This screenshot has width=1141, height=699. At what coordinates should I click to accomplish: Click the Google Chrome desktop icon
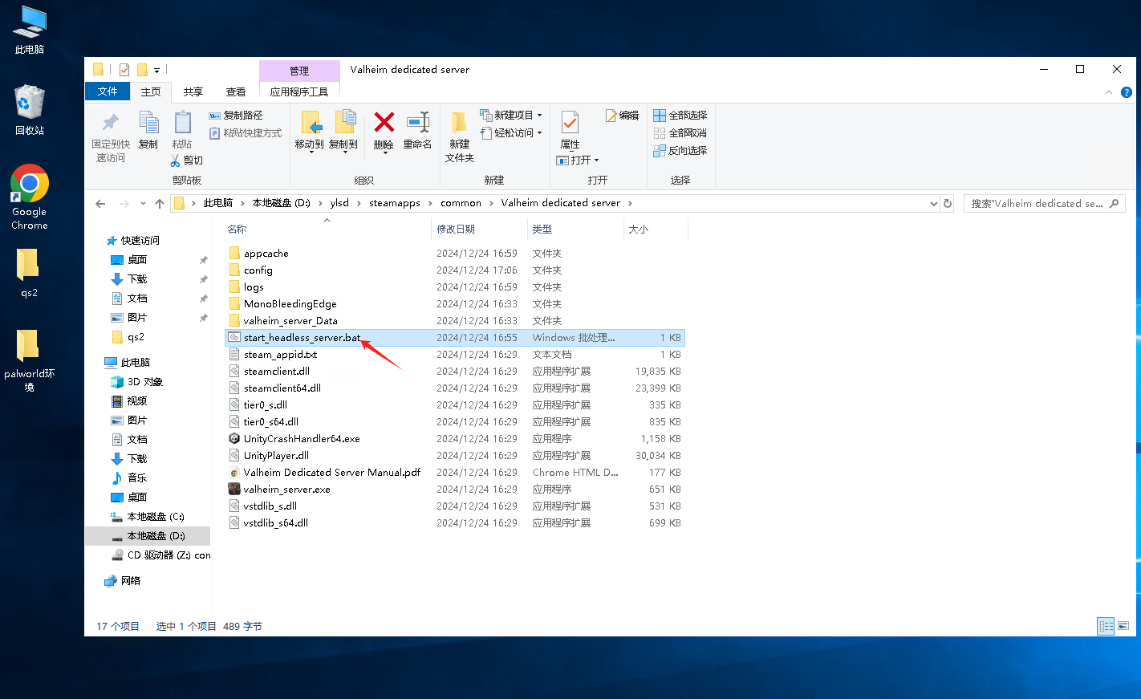coord(30,197)
